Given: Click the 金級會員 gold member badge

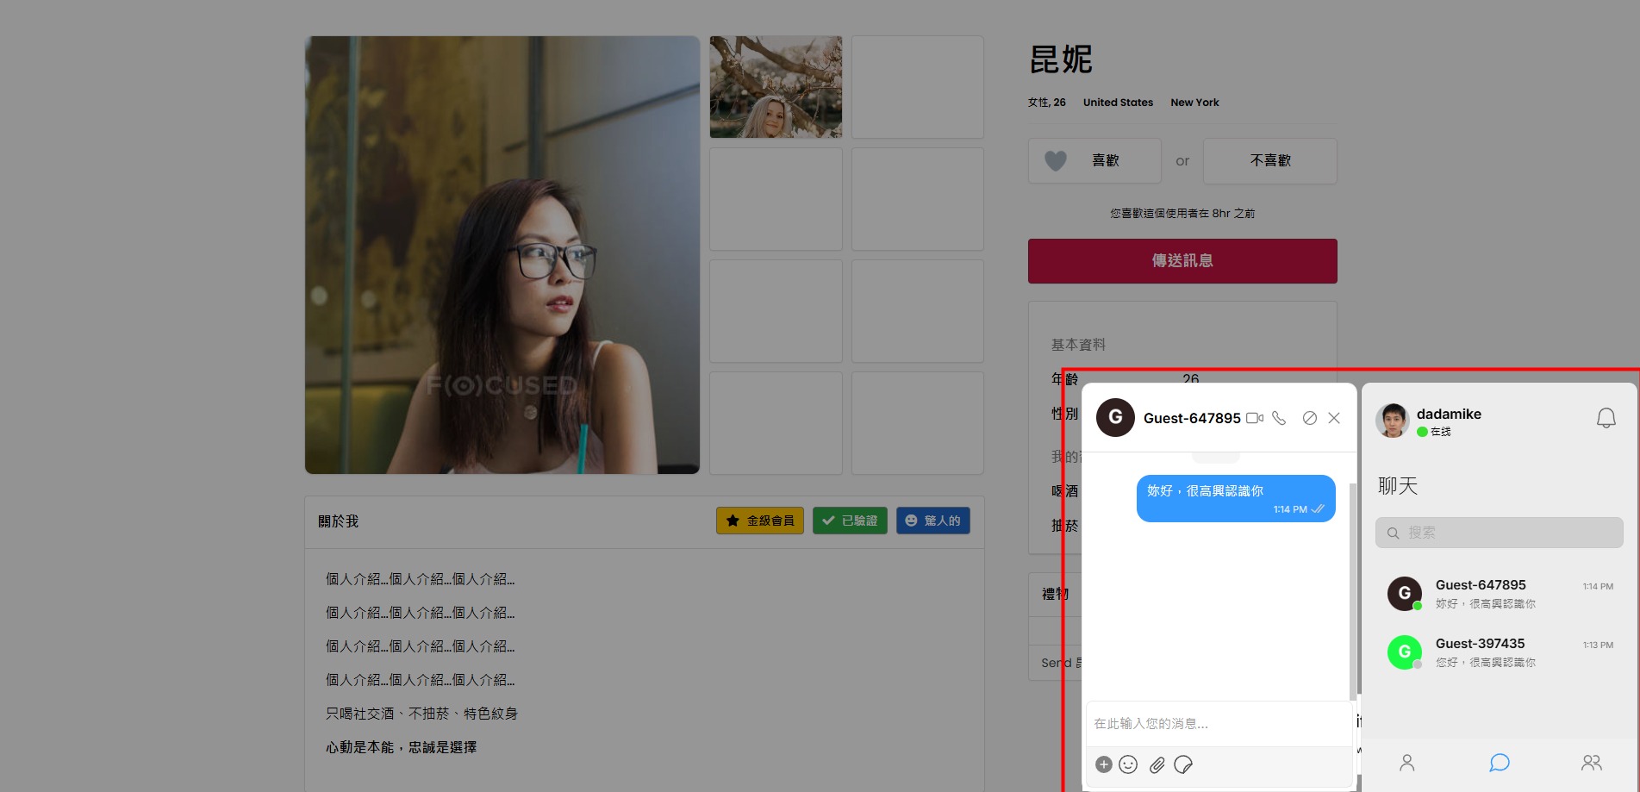Looking at the screenshot, I should 760,521.
